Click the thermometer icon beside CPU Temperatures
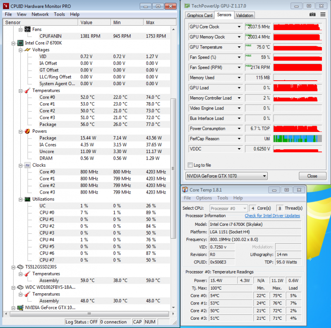The image size is (331, 328). pos(27,91)
